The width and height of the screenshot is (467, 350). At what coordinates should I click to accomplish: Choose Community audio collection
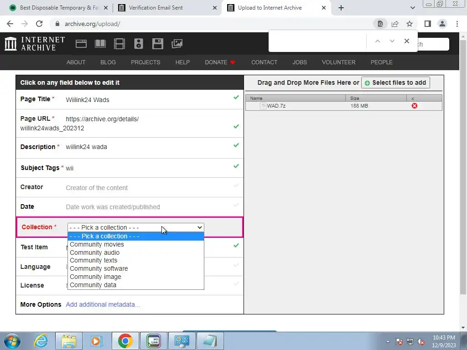tap(136, 252)
